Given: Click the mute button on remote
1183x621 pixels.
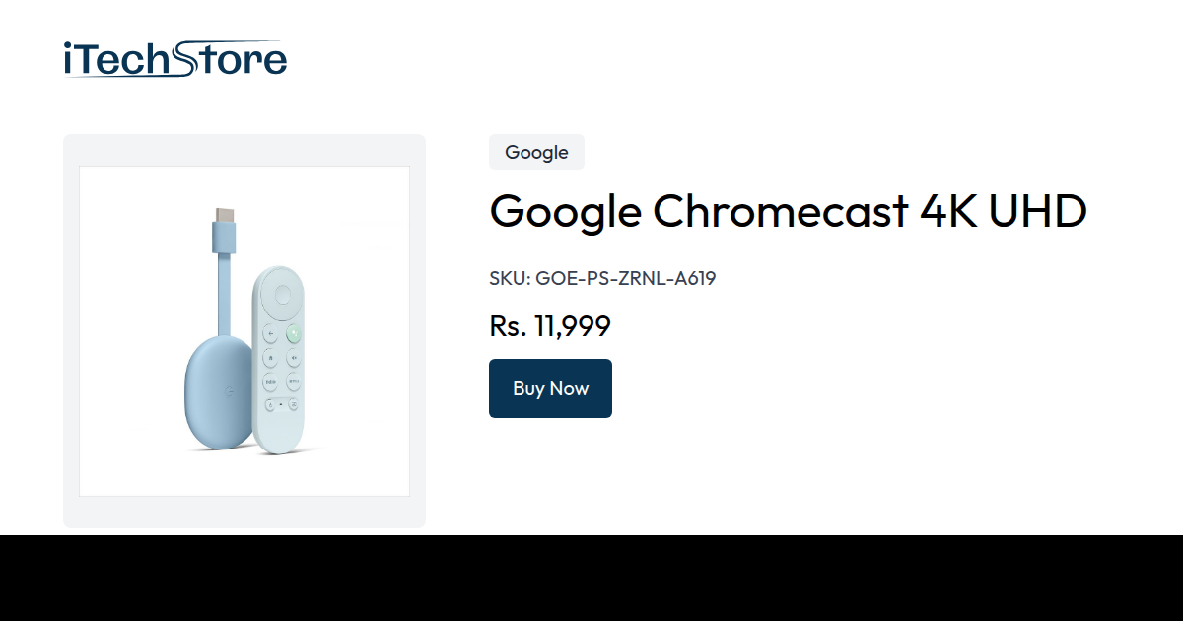Looking at the screenshot, I should (294, 358).
